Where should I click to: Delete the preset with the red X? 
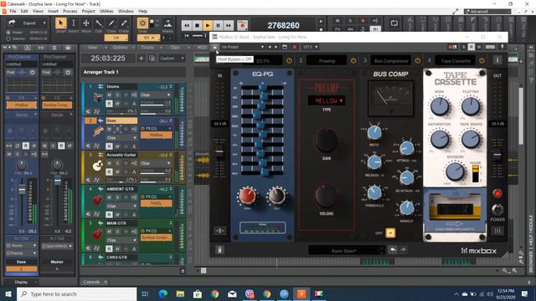[x=294, y=47]
